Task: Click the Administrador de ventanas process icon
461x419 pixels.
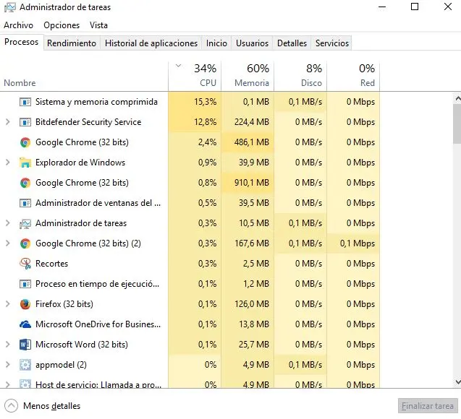Action: click(25, 203)
